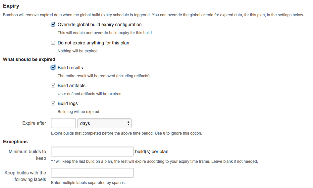Toggle the greyed Build artifacts checkbox
This screenshot has width=313, height=188.
pyautogui.click(x=53, y=86)
